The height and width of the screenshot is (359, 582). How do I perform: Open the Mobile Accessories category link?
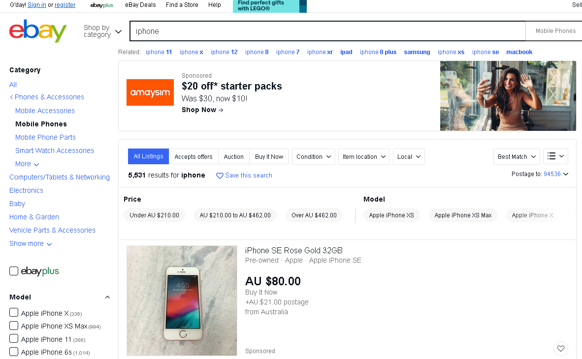pyautogui.click(x=45, y=111)
